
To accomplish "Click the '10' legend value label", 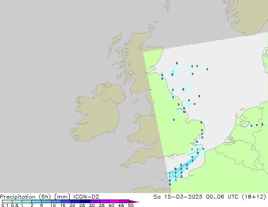I will [53, 205].
